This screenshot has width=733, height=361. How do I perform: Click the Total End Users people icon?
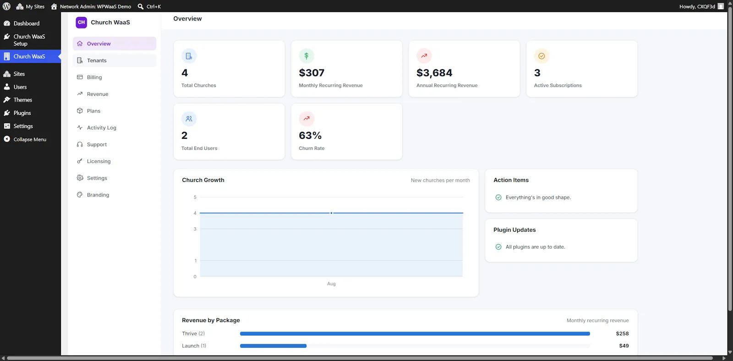(x=189, y=119)
